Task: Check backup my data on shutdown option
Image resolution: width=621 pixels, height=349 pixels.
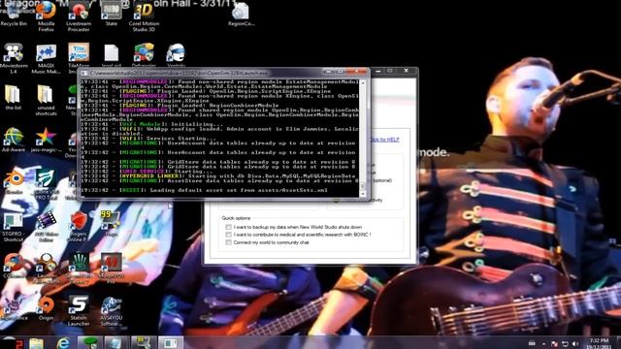Action: [x=228, y=227]
